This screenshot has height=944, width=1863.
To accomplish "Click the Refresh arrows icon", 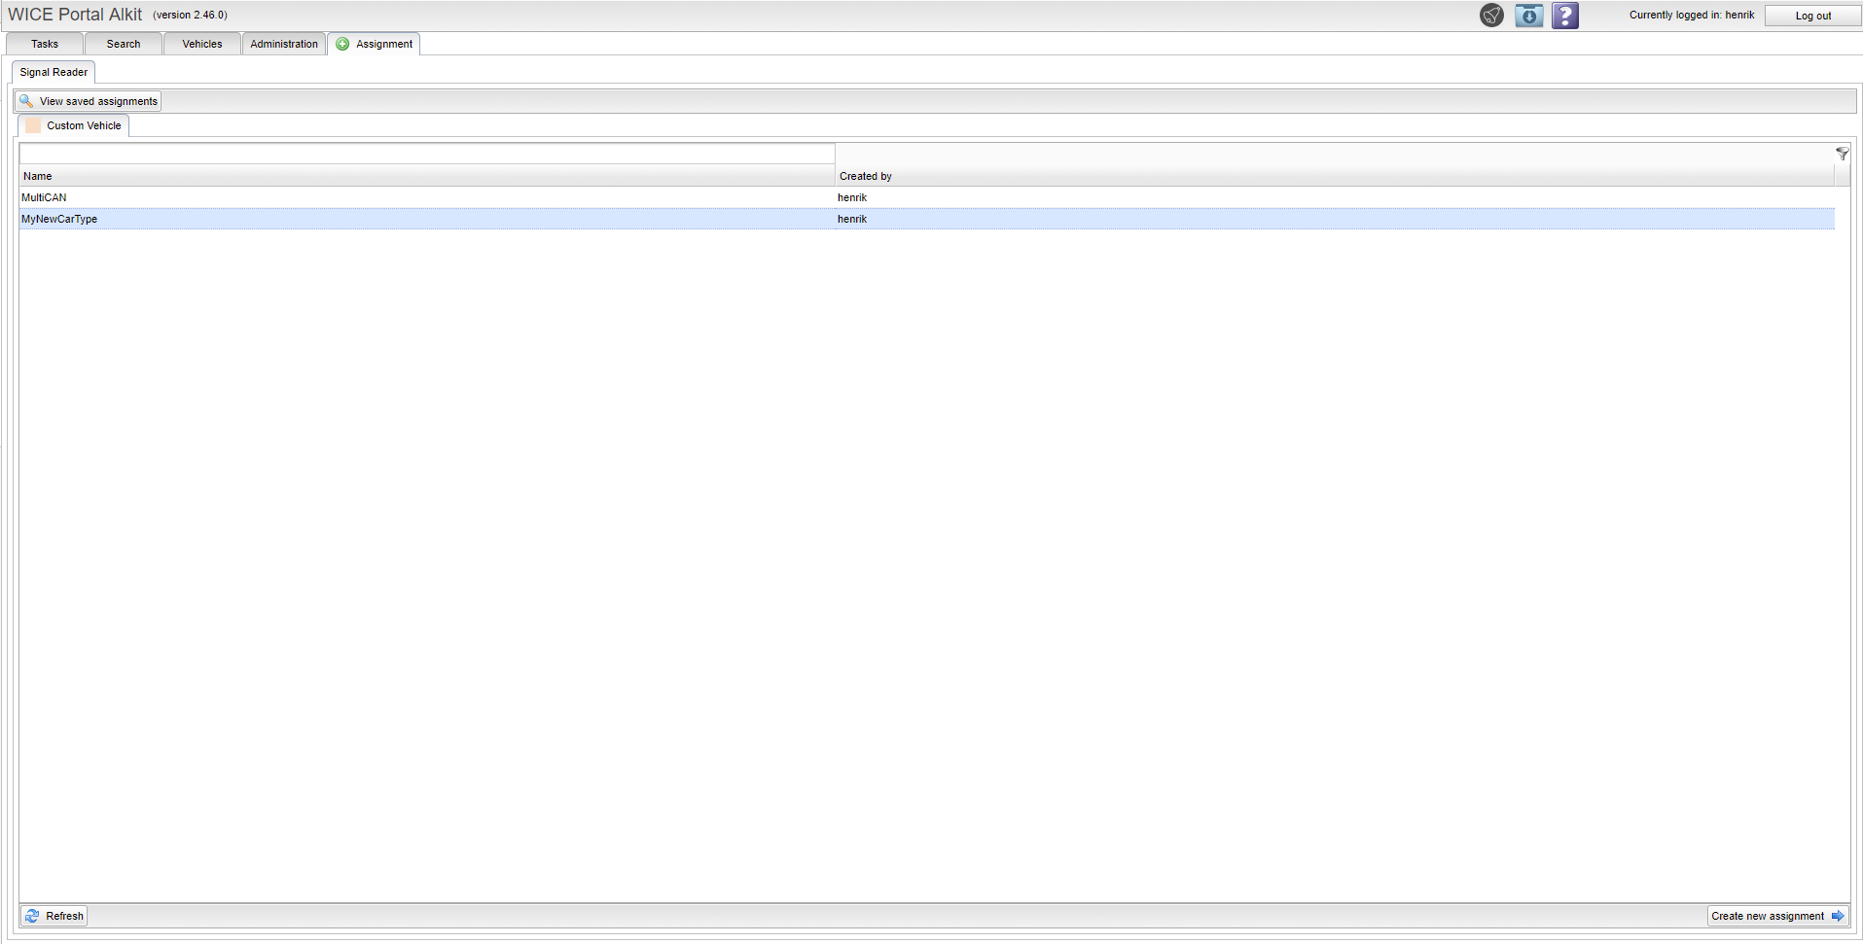I will point(32,916).
